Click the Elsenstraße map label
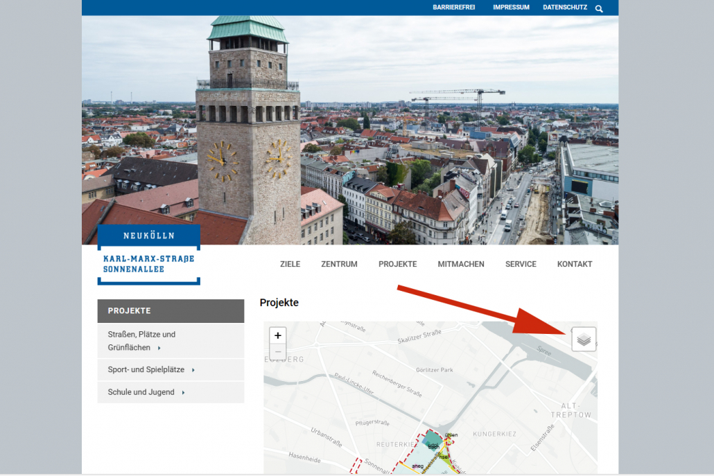This screenshot has width=714, height=476. (542, 438)
